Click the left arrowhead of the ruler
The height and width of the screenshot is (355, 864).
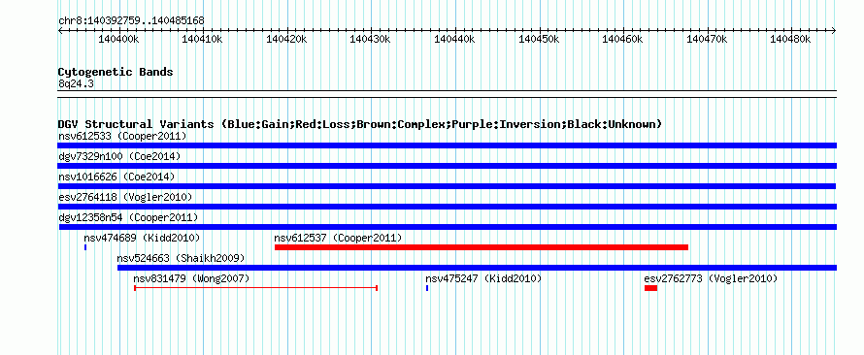(60, 30)
